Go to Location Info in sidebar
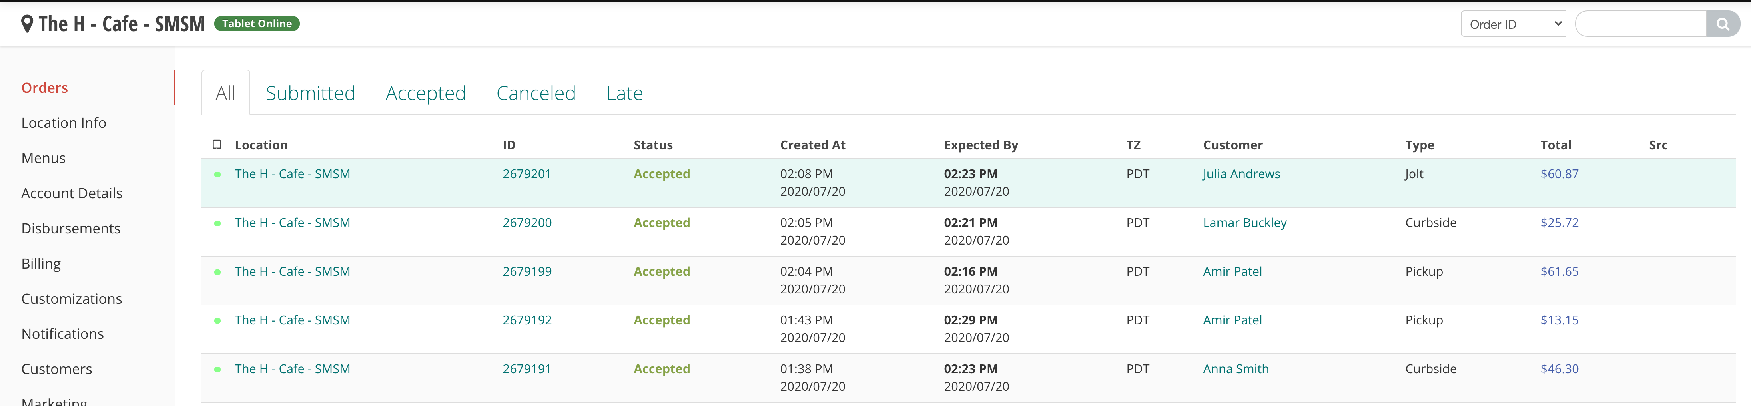Image resolution: width=1751 pixels, height=406 pixels. [x=64, y=123]
